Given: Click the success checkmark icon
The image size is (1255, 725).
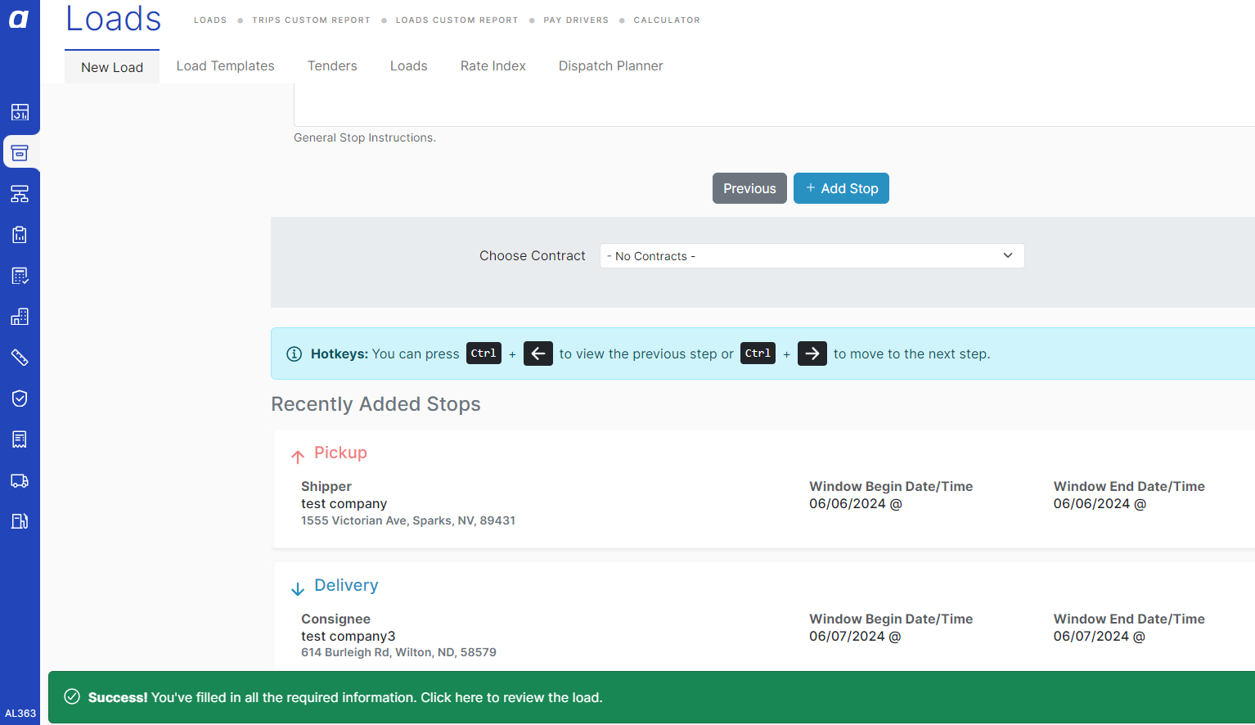Looking at the screenshot, I should (72, 696).
